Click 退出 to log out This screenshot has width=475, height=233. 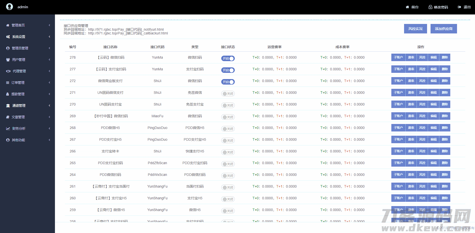click(464, 7)
